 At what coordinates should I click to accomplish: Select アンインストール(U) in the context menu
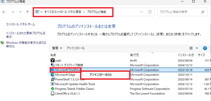[101, 75]
